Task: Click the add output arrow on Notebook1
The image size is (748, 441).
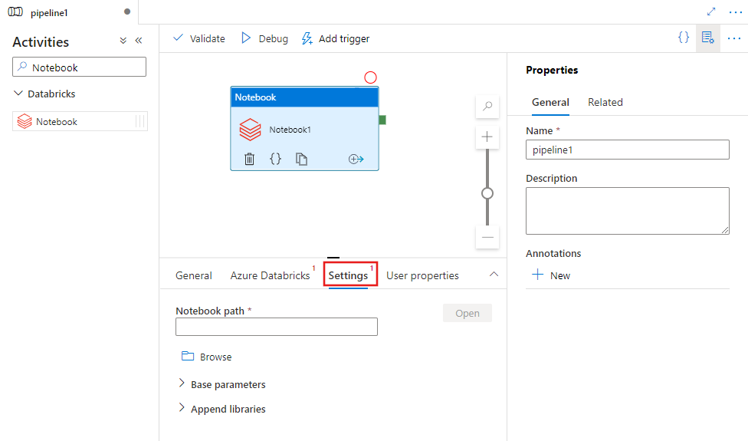Action: click(x=356, y=159)
